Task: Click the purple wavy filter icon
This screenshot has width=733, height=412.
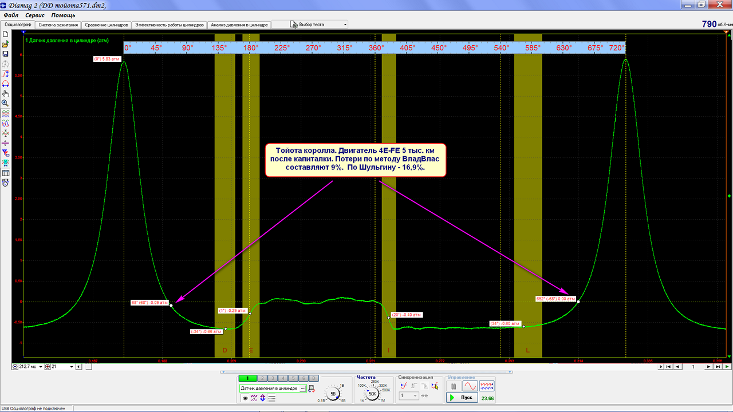Action: pyautogui.click(x=254, y=398)
